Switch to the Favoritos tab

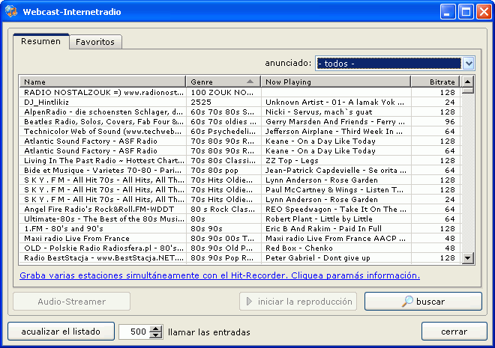click(95, 42)
